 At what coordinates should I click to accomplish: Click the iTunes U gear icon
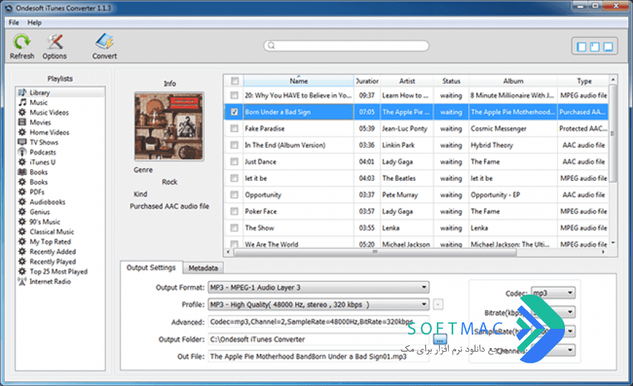pyautogui.click(x=22, y=162)
